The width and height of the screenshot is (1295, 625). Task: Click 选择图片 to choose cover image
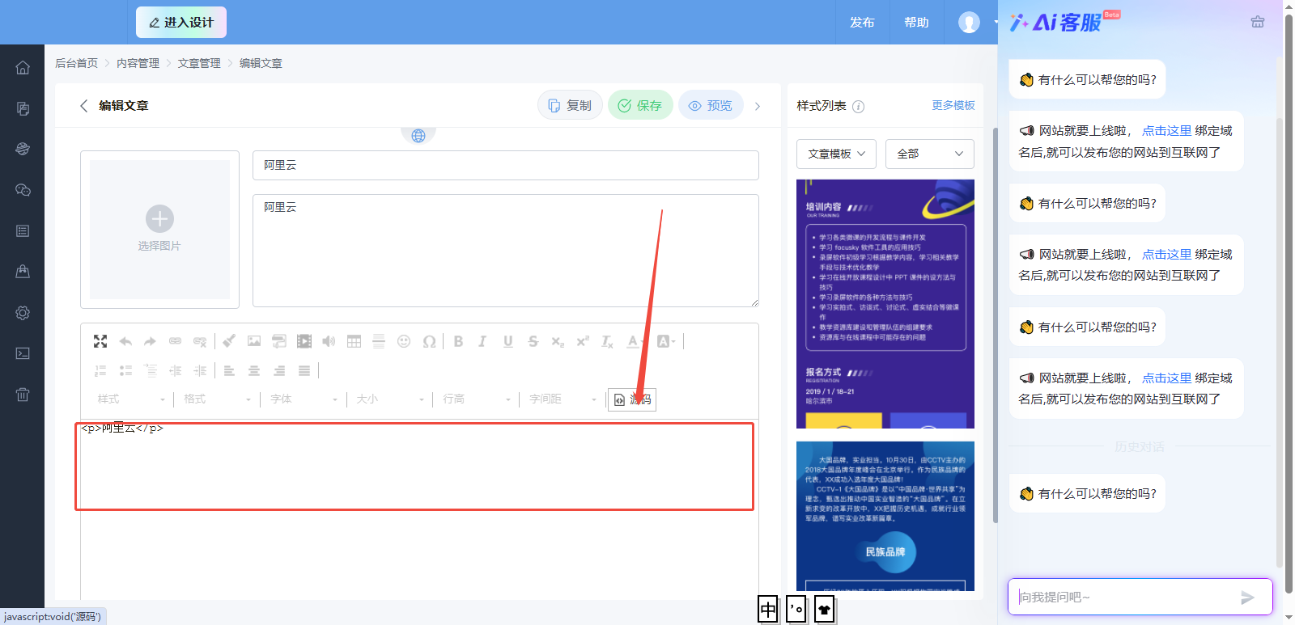(x=159, y=230)
